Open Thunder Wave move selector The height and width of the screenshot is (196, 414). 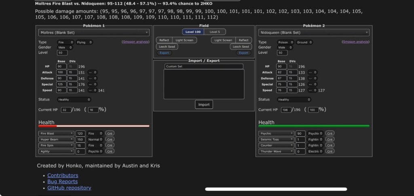tap(276, 151)
